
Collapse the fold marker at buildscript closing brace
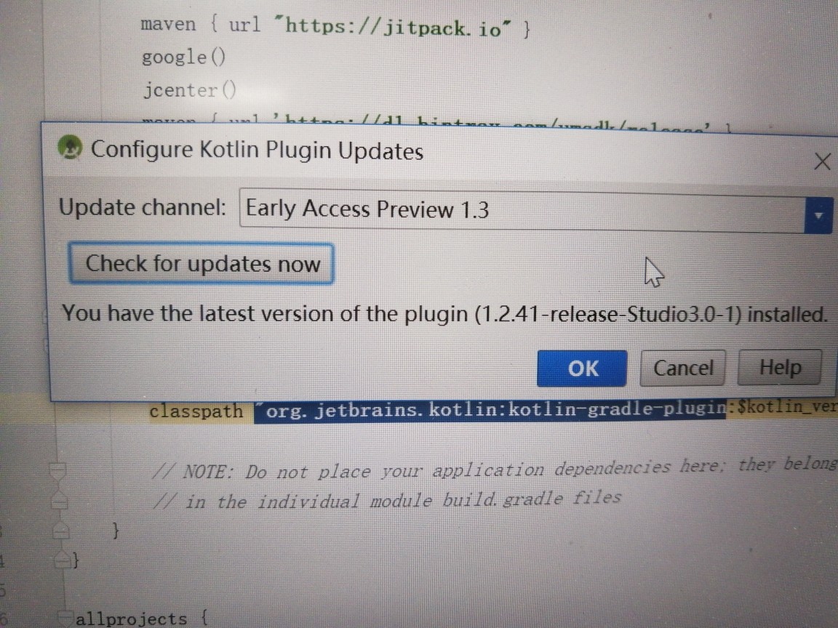(62, 560)
